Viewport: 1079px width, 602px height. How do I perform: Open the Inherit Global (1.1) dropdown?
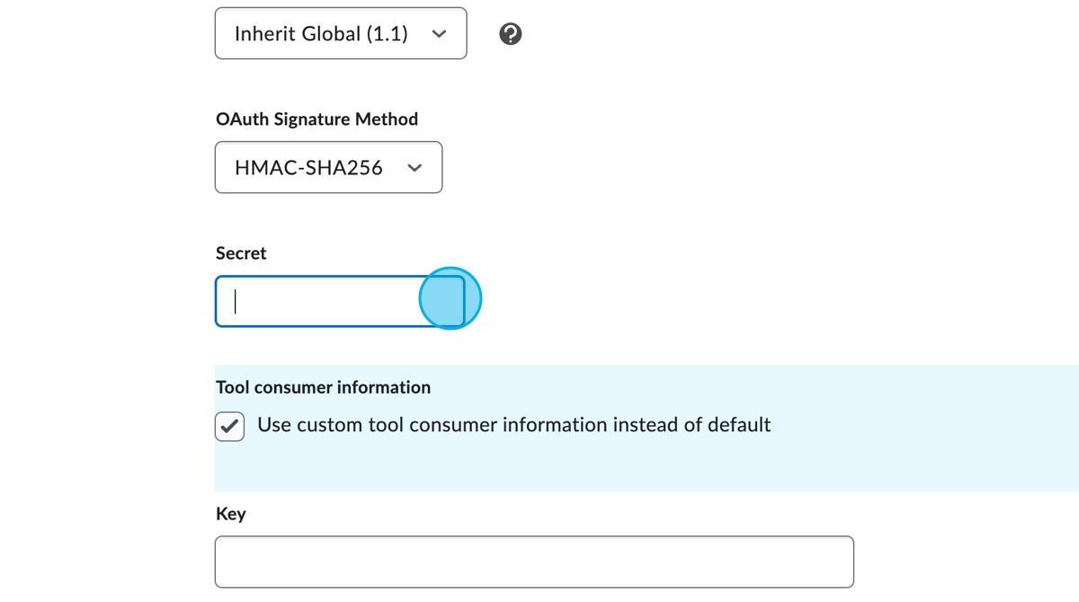point(340,33)
